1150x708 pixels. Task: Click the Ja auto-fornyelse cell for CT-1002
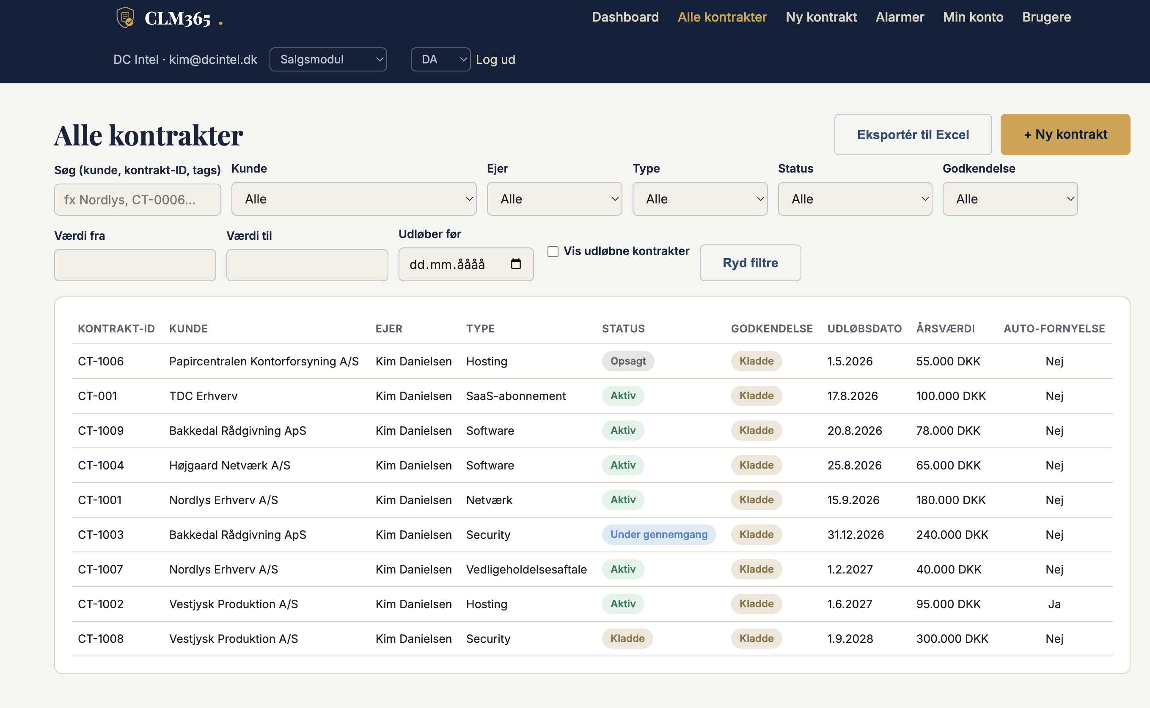click(1054, 604)
